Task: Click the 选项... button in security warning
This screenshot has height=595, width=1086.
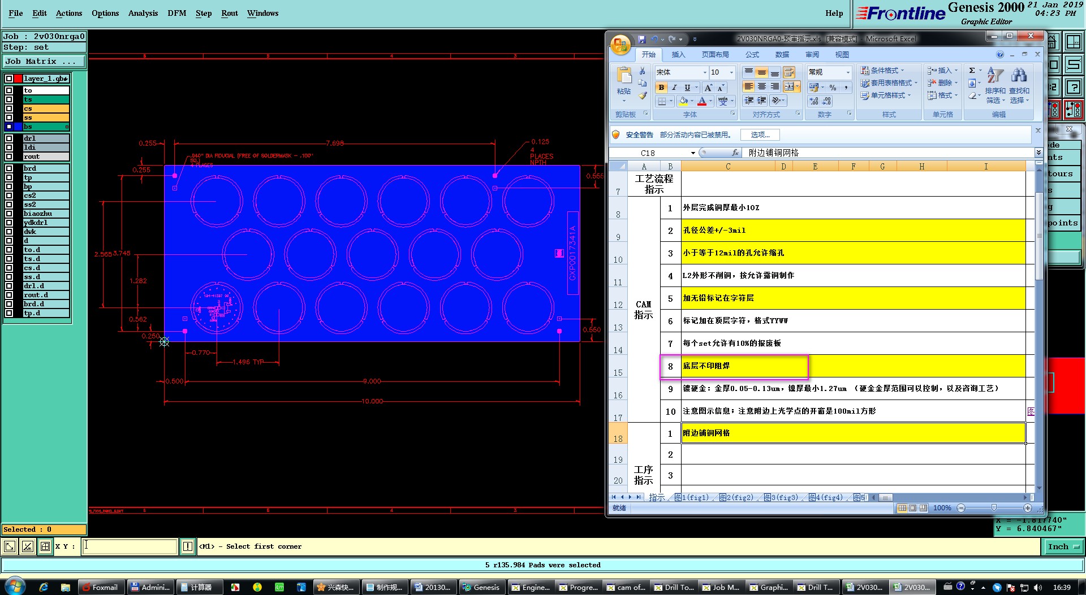Action: click(760, 134)
